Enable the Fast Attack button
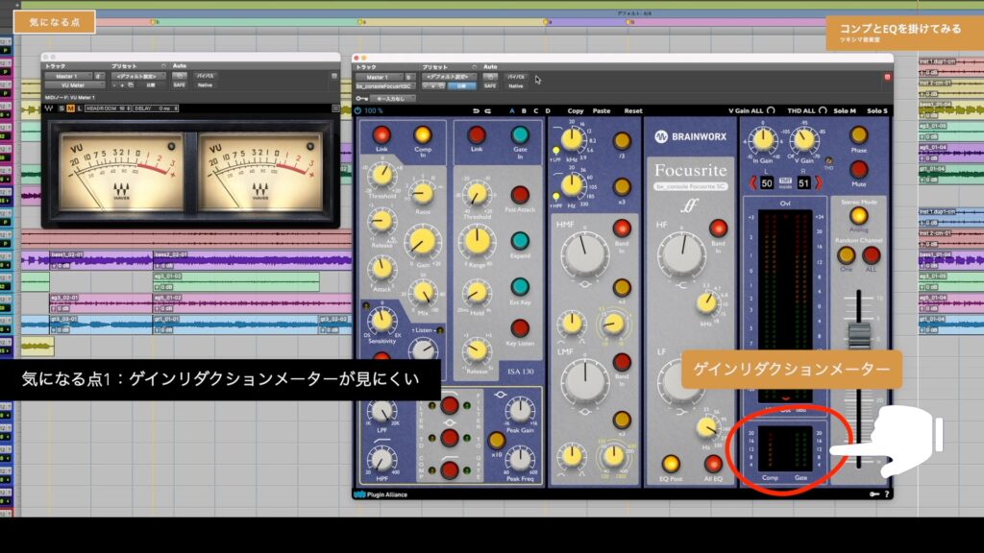984x553 pixels. pyautogui.click(x=520, y=194)
